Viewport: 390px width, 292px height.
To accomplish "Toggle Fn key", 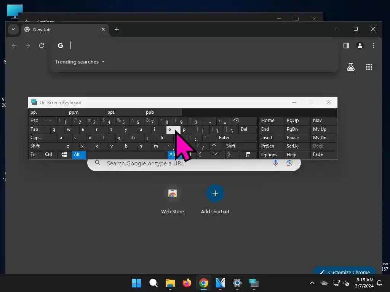I will point(35,154).
